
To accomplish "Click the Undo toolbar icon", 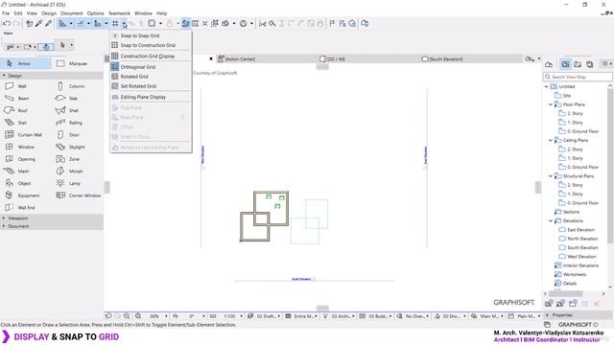I will pyautogui.click(x=7, y=23).
